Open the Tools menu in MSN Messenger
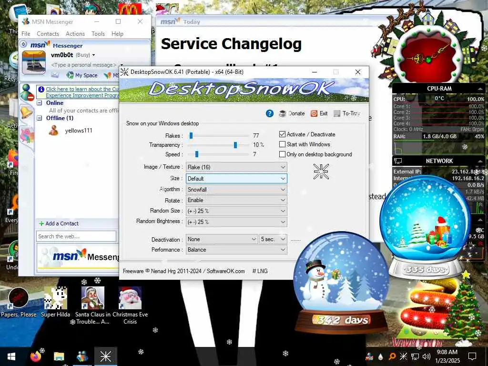488x366 pixels. click(98, 34)
